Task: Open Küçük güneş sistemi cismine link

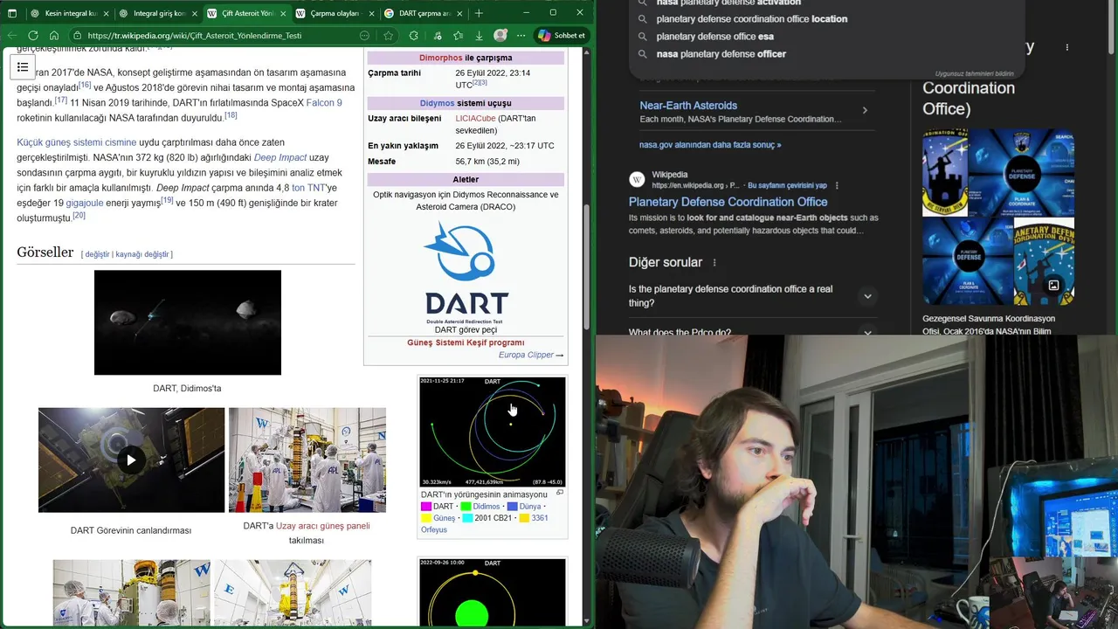Action: coord(77,142)
